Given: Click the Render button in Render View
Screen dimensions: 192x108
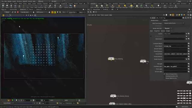Looking at the screenshot, I should [7, 12].
